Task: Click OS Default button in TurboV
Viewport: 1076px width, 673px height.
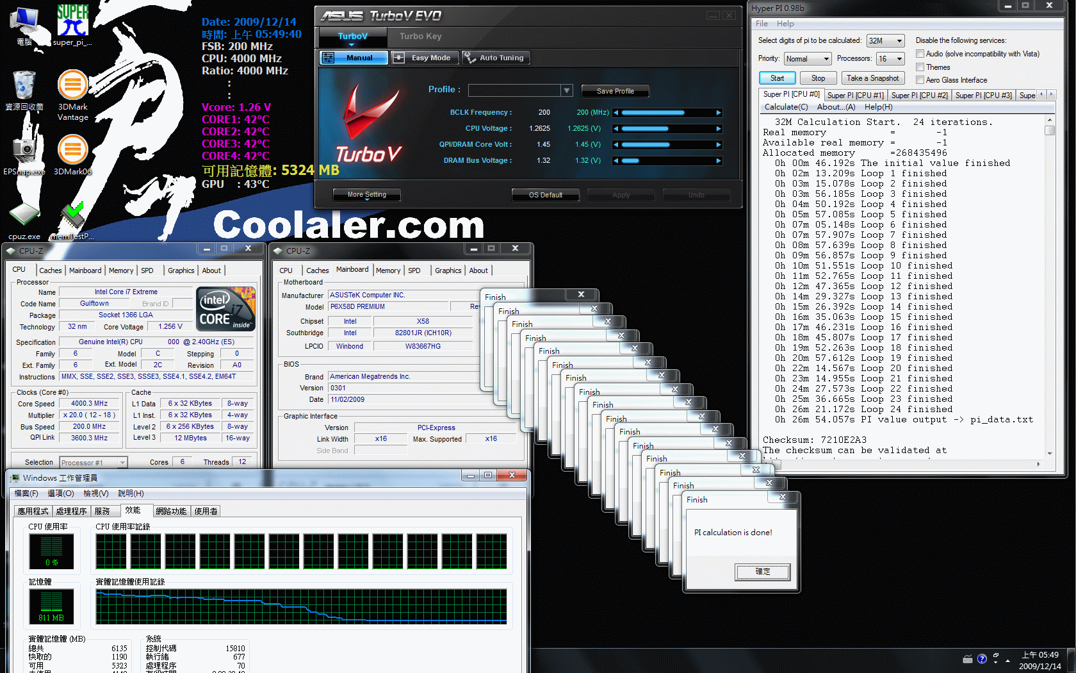Action: pos(546,195)
